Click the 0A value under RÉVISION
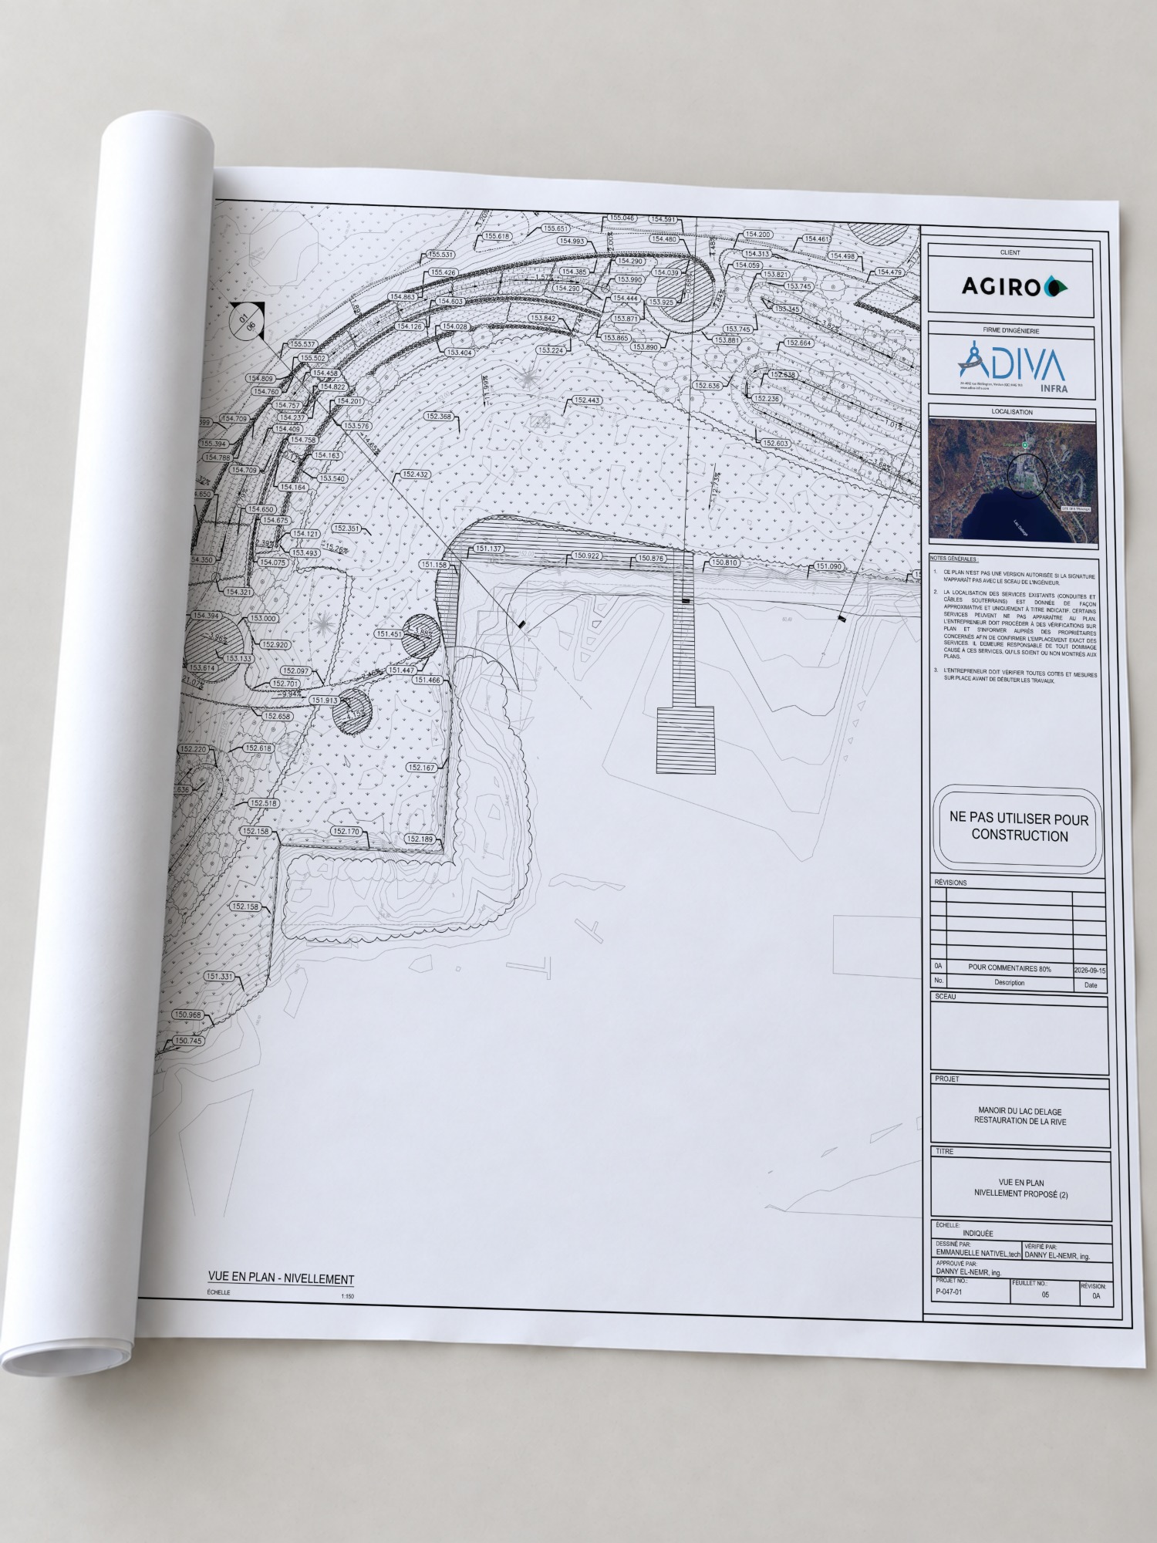Image resolution: width=1157 pixels, height=1543 pixels. click(x=1096, y=1297)
